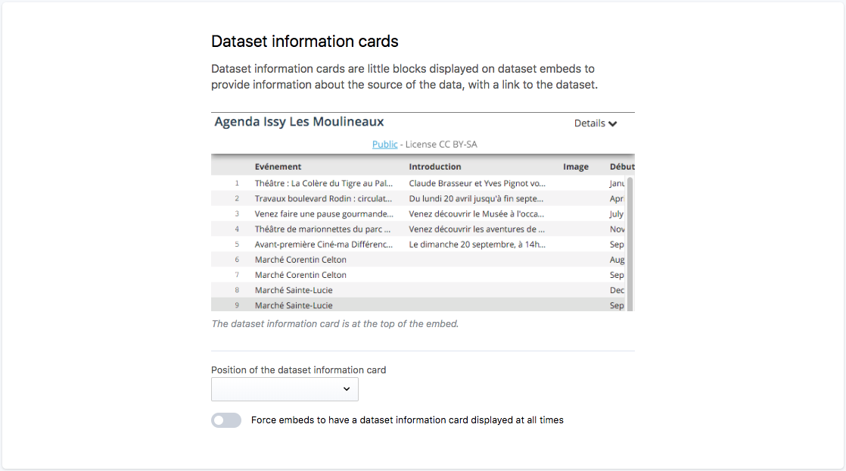This screenshot has height=471, width=846.
Task: Click the table's vertical scrollbar
Action: pyautogui.click(x=630, y=242)
